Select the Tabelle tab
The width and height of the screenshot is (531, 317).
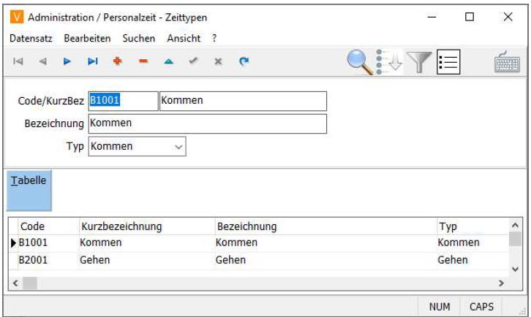29,191
